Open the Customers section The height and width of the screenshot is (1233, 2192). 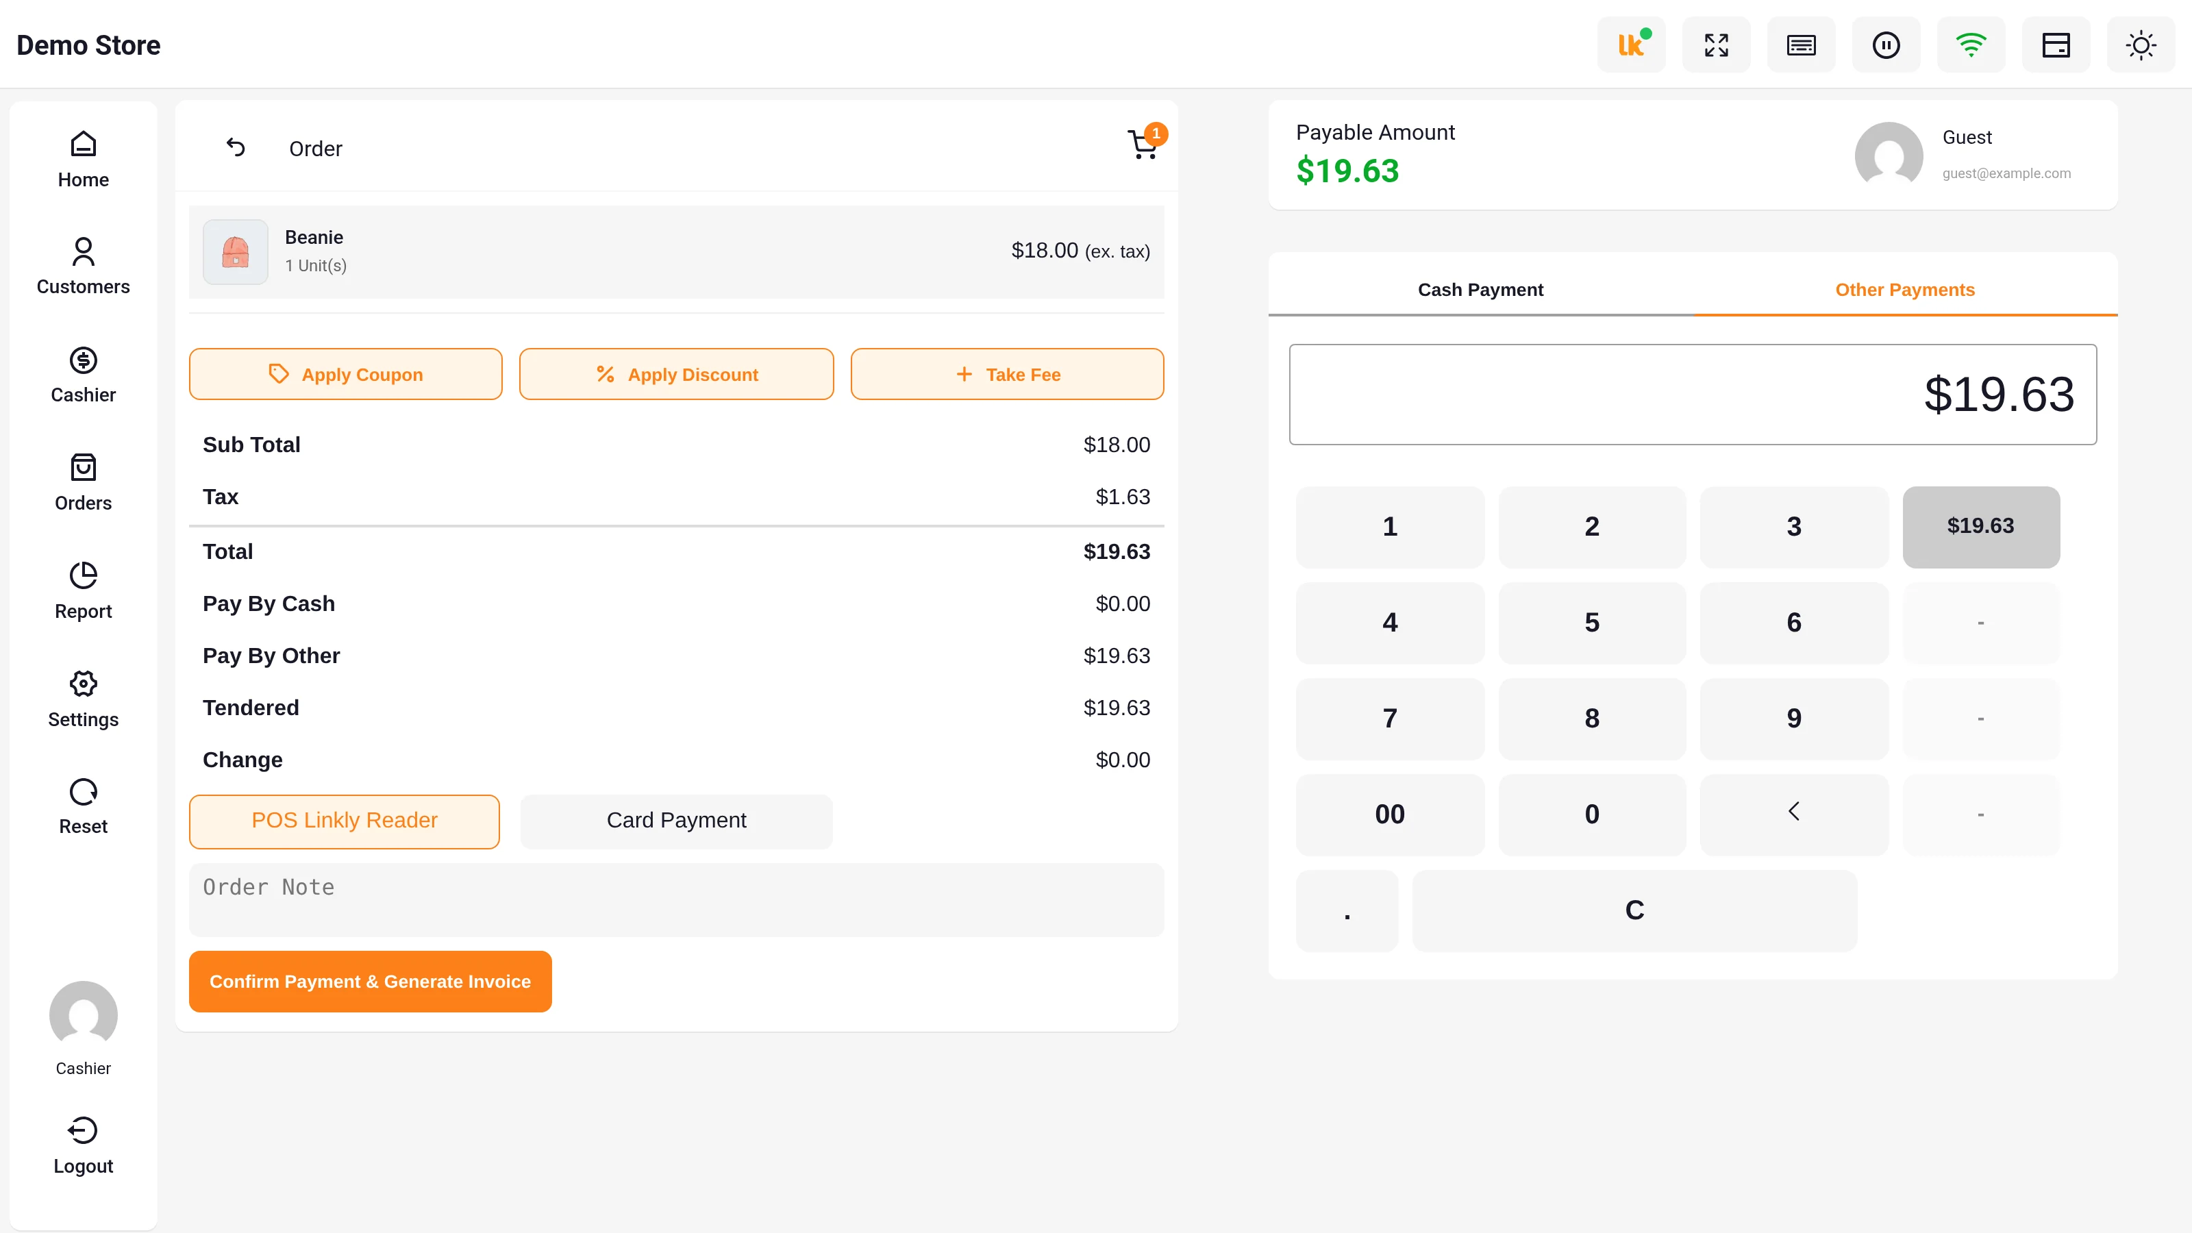[x=84, y=266]
